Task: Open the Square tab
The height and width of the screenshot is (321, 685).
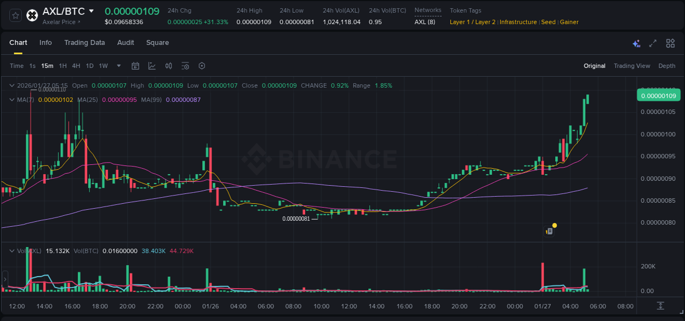Action: coord(157,43)
